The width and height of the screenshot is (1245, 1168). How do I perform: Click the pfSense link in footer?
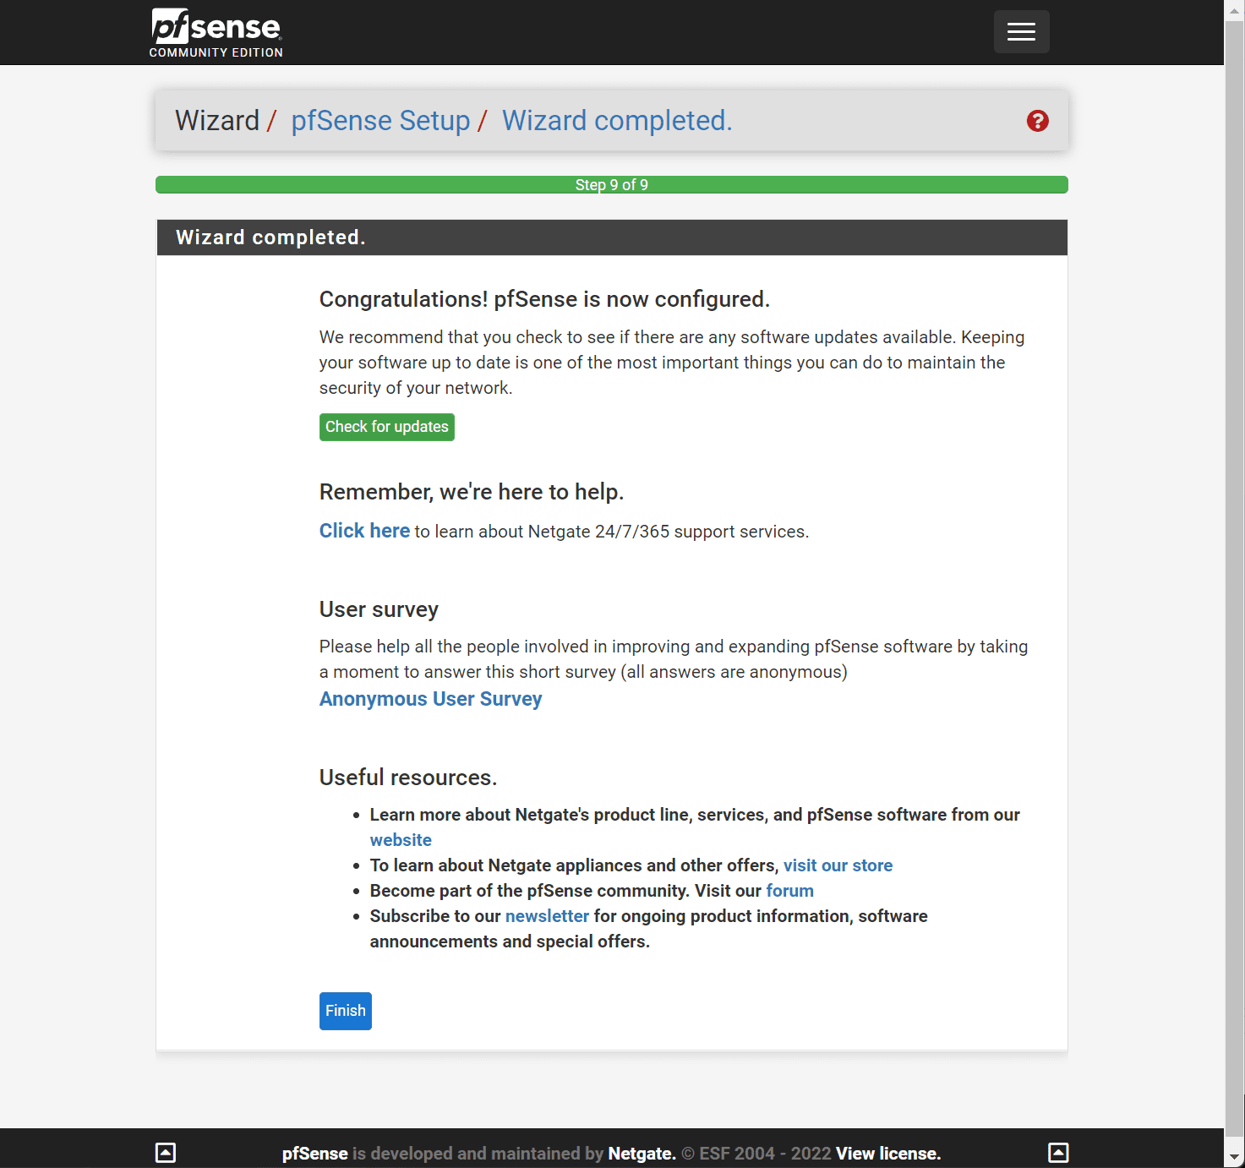(x=315, y=1154)
